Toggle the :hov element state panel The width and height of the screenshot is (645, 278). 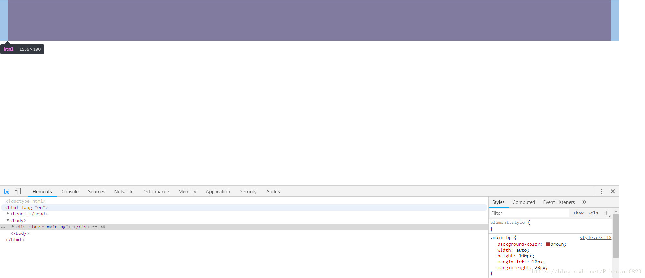pos(579,213)
